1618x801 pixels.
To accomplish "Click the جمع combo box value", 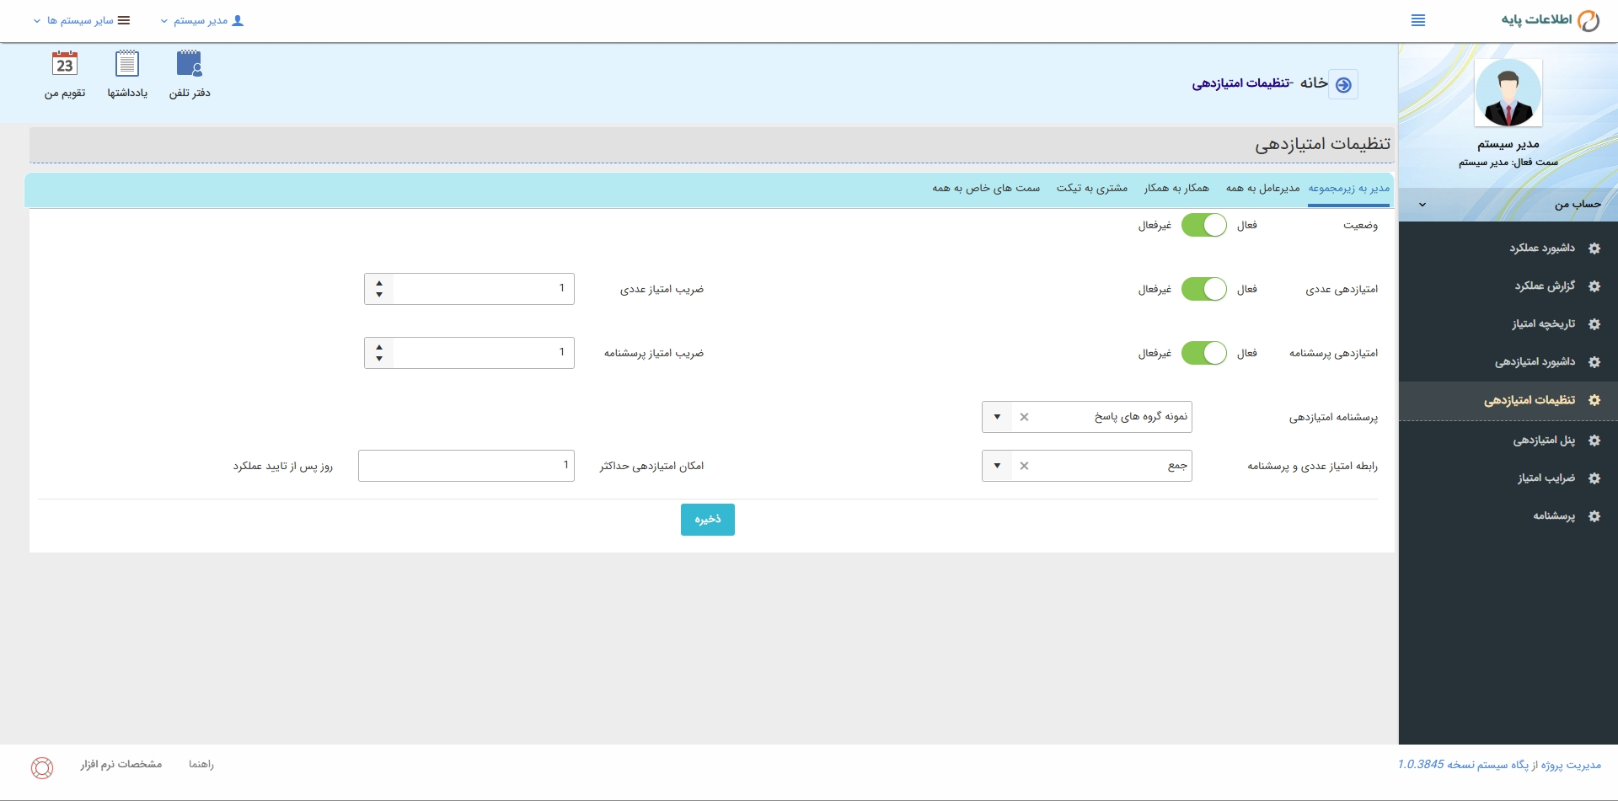I will click(x=1087, y=466).
